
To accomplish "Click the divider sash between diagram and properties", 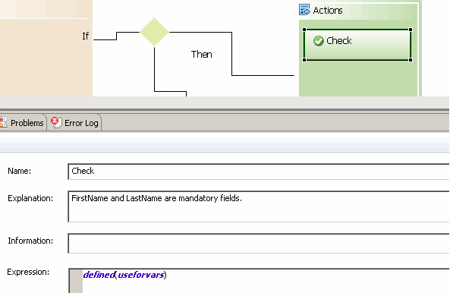I will [x=225, y=103].
